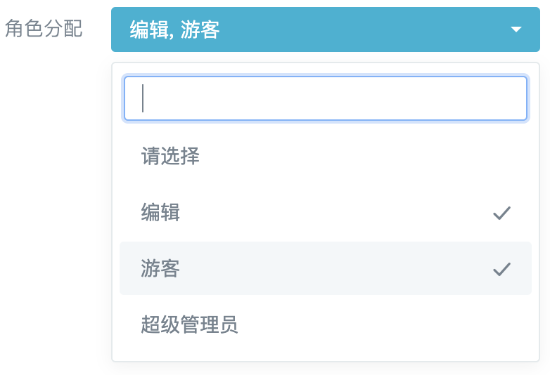The image size is (550, 375).
Task: Click the checkmark icon beside 游客
Action: click(501, 269)
